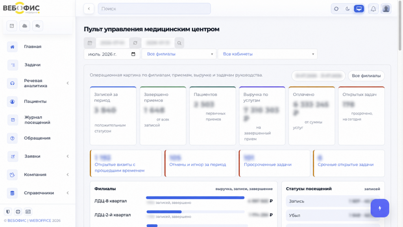Screen dimensions: 403x227
Task: Open month picker calendar icon in июль field
Action: coord(133,54)
